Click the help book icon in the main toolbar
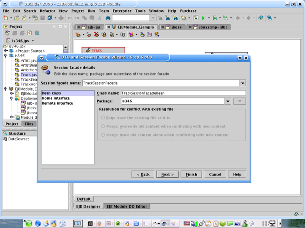This screenshot has width=305, height=228. pyautogui.click(x=260, y=18)
